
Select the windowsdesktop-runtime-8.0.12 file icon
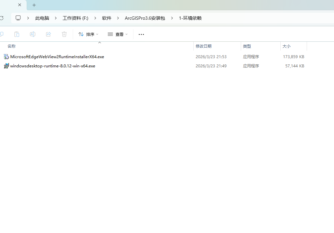pos(6,66)
